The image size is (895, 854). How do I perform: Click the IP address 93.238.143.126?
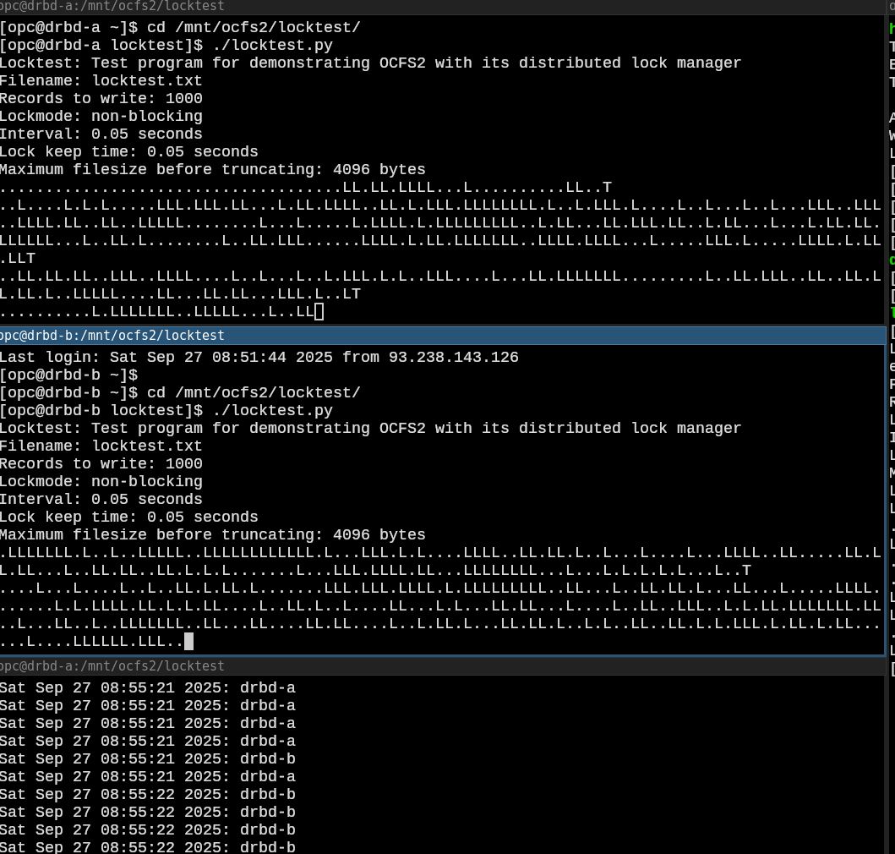click(x=453, y=357)
